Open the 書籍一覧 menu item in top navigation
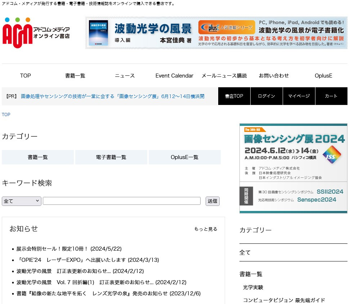This screenshot has height=304, width=350. coord(75,76)
